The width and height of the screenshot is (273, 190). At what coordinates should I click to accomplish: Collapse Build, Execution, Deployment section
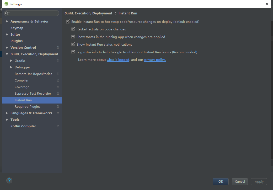7,54
